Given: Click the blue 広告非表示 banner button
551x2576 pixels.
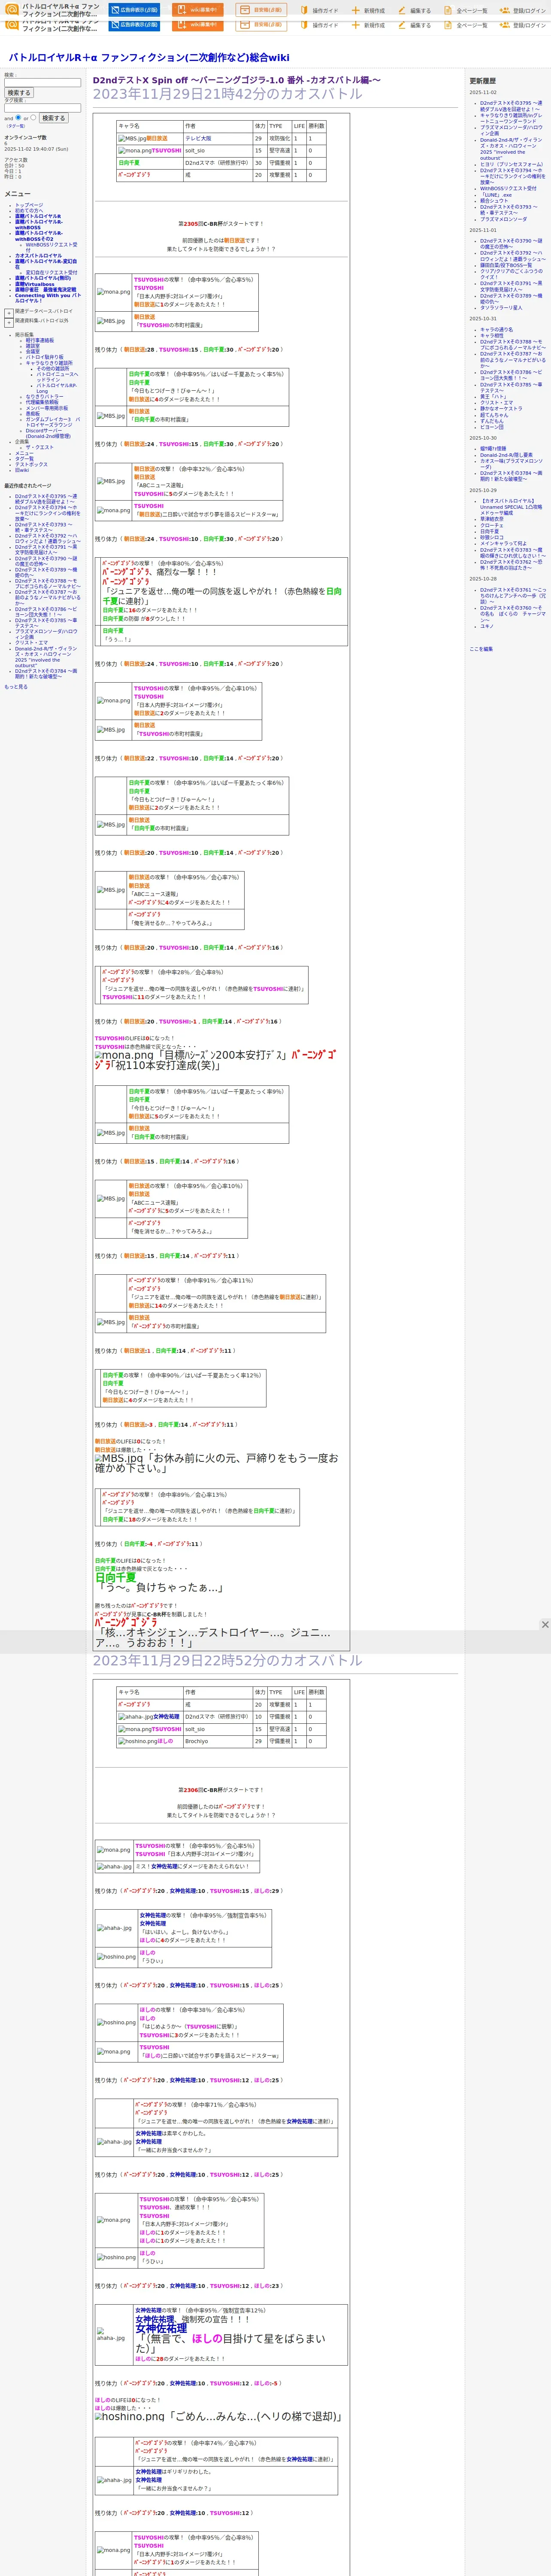Looking at the screenshot, I should 134,10.
